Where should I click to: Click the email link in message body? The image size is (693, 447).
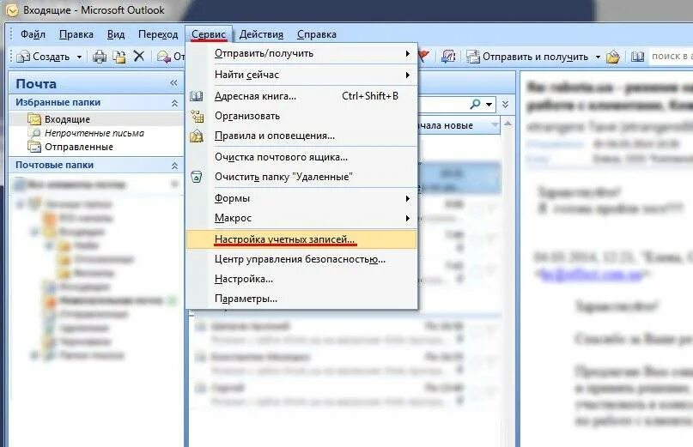[592, 275]
